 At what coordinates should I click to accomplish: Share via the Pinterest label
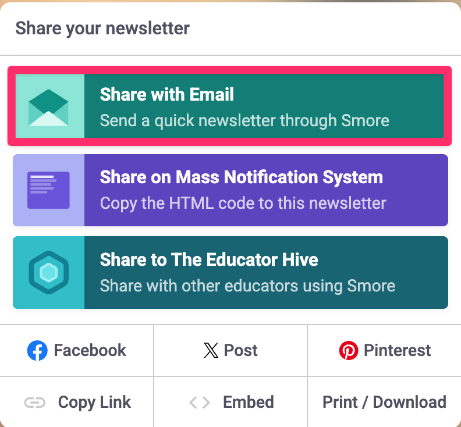397,350
